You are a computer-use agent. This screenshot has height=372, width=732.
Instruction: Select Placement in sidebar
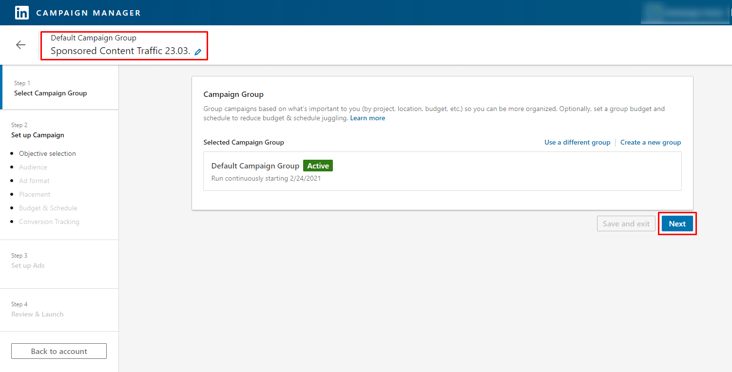click(x=35, y=194)
